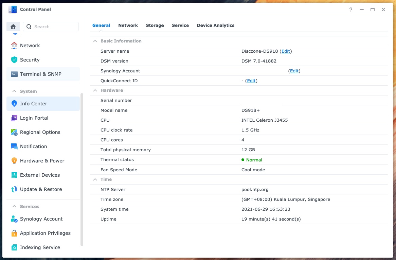Switch to the General tab

101,25
